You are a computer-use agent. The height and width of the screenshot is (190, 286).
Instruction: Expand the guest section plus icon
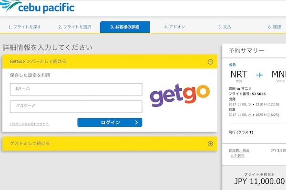tap(210, 143)
